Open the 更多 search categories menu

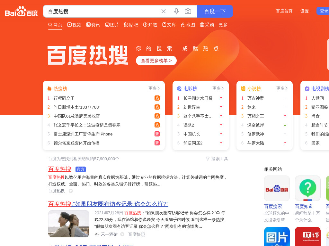223,25
